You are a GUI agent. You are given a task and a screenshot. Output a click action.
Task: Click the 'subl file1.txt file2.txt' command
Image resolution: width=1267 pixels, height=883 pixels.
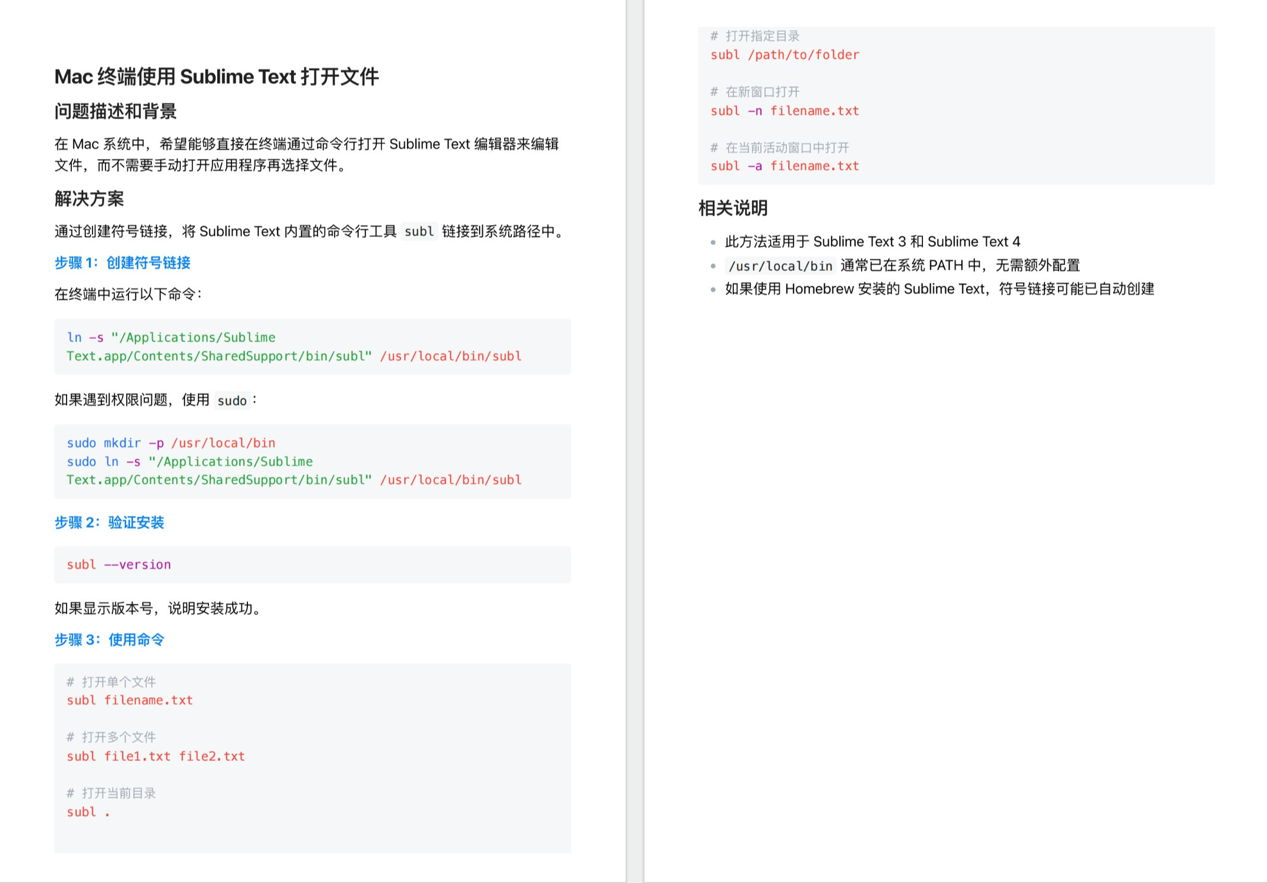click(x=156, y=756)
